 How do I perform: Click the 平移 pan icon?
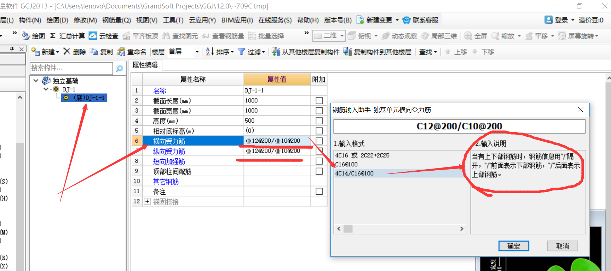pos(529,36)
